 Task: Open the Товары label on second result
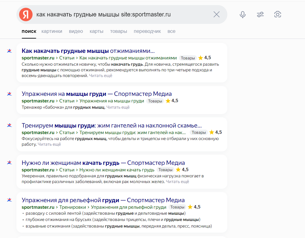point(155,101)
